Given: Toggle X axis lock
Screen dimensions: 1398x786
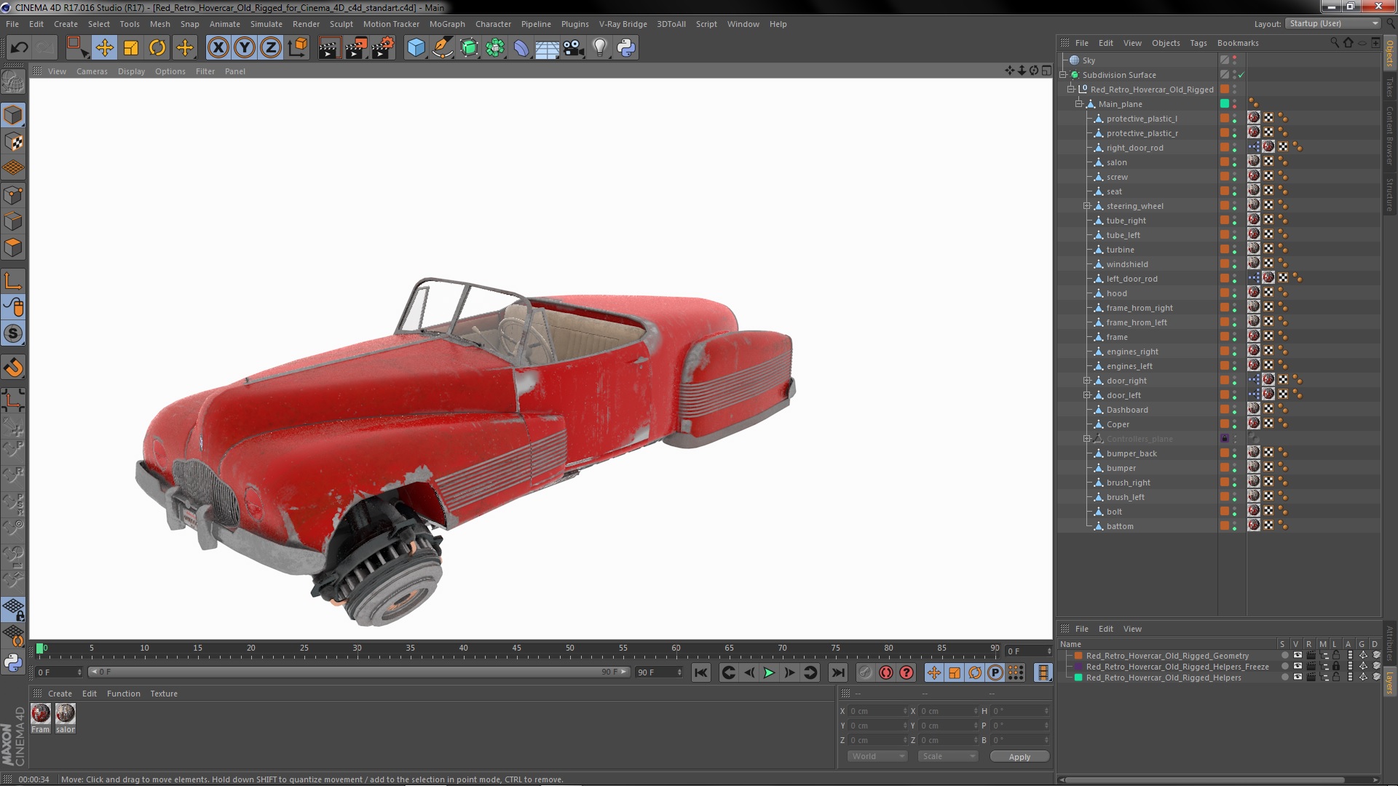Looking at the screenshot, I should click(x=218, y=48).
